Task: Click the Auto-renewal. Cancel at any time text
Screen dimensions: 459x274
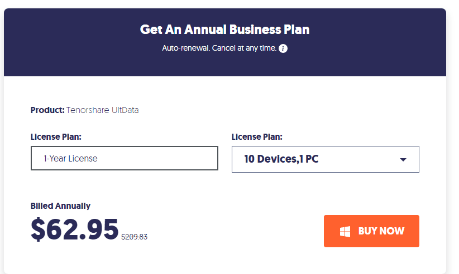Action: click(x=219, y=48)
